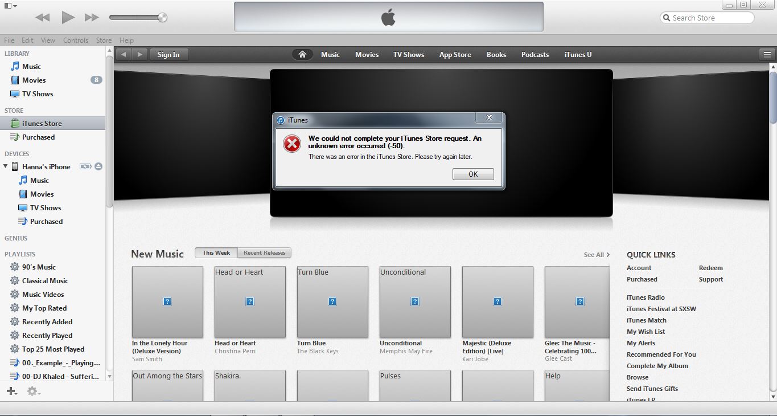Click the battery indicator beside Hanna's iPhone
The height and width of the screenshot is (416, 777).
coord(85,167)
